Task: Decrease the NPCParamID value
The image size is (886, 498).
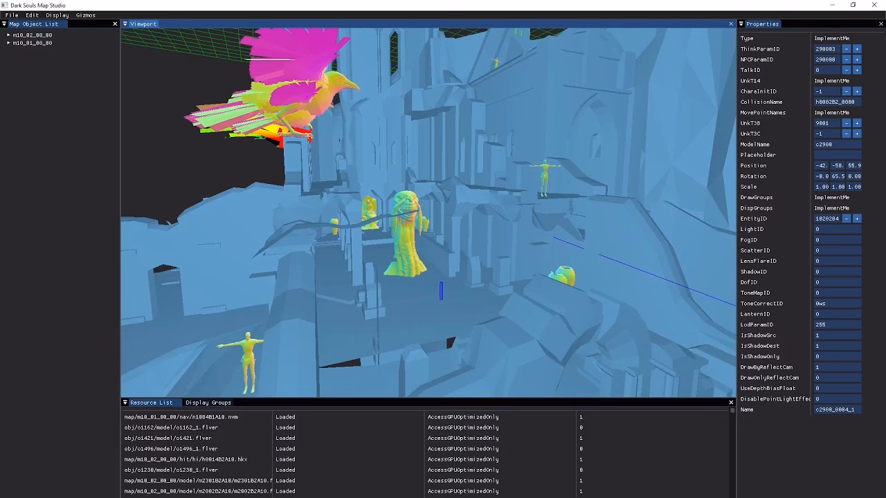Action: [846, 59]
